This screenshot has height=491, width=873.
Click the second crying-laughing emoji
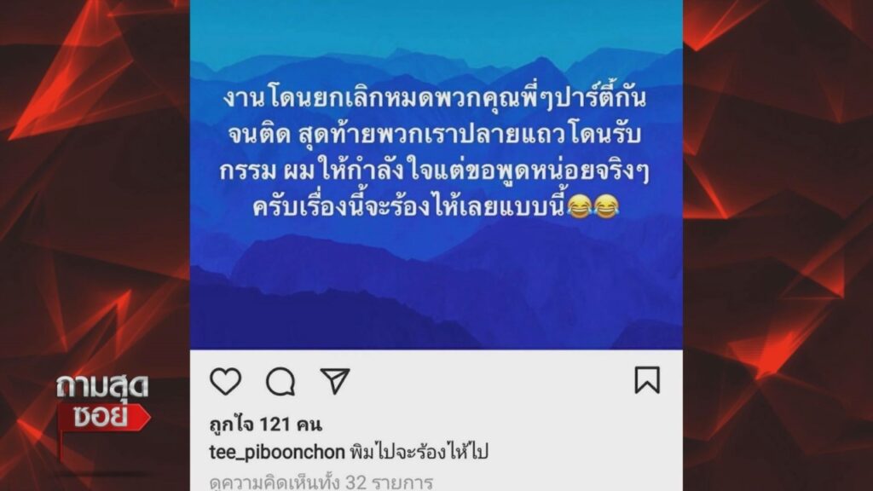pos(606,206)
